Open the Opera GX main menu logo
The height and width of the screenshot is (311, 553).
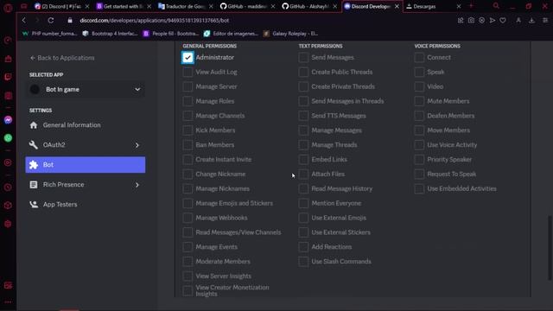click(8, 7)
